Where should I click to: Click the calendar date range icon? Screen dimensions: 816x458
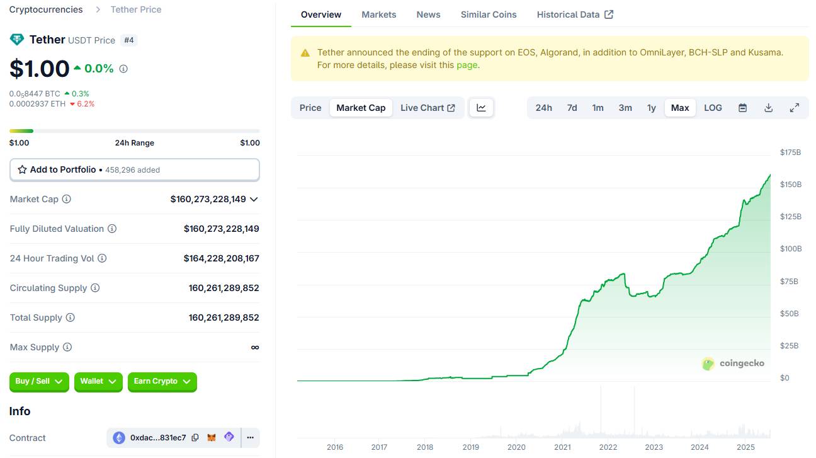click(x=742, y=108)
